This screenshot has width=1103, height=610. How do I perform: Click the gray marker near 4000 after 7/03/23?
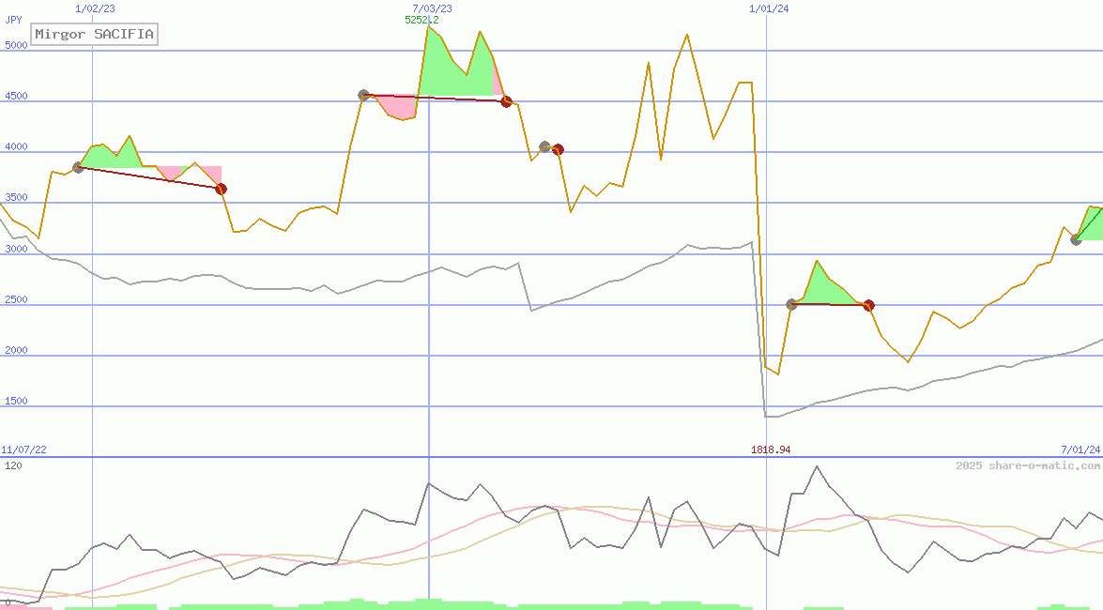pyautogui.click(x=544, y=146)
